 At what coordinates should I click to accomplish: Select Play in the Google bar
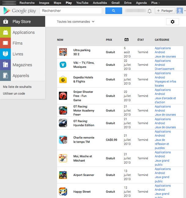(69, 3)
